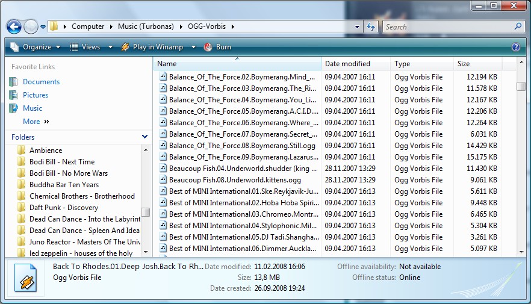Sort files by Date modified column
531x304 pixels.
click(347, 64)
